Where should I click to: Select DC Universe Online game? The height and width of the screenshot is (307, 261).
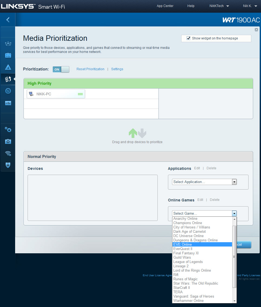point(202,236)
